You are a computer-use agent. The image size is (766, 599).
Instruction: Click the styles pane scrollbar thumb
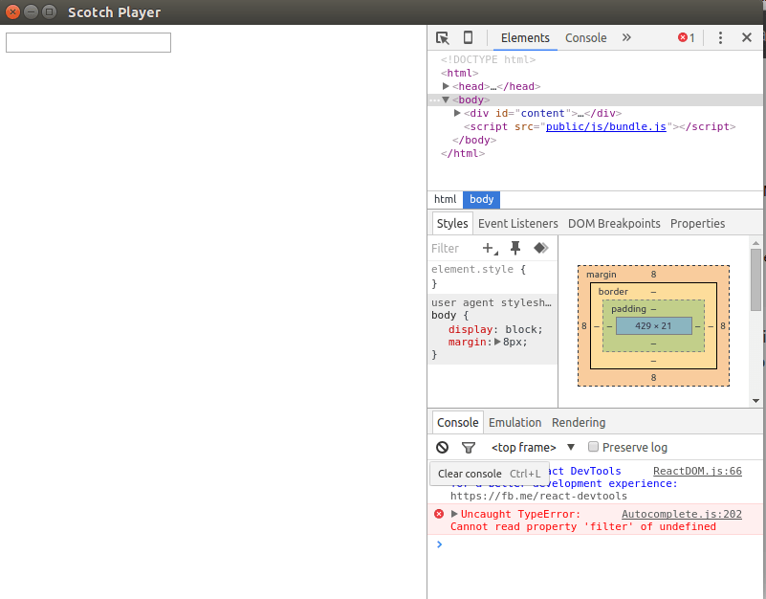755,279
